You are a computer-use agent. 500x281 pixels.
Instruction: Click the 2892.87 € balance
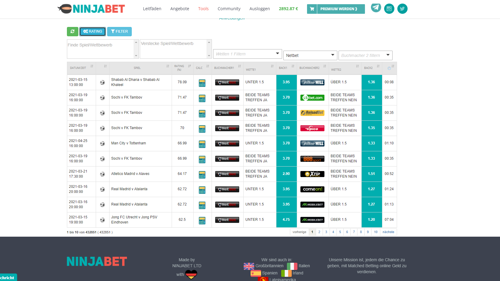(x=288, y=9)
